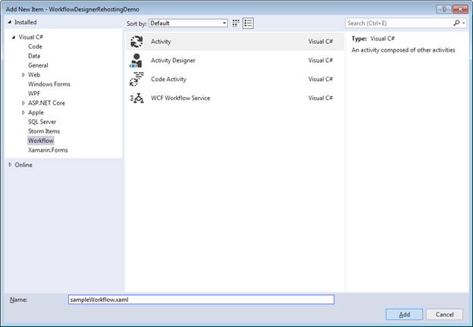Select the Storm Items category
Screen dimensions: 473x327
click(44, 131)
